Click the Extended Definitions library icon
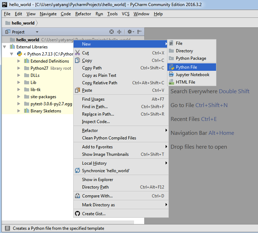The width and height of the screenshot is (258, 233). pos(27,61)
